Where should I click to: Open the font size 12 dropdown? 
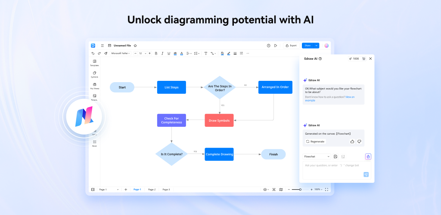pyautogui.click(x=142, y=53)
